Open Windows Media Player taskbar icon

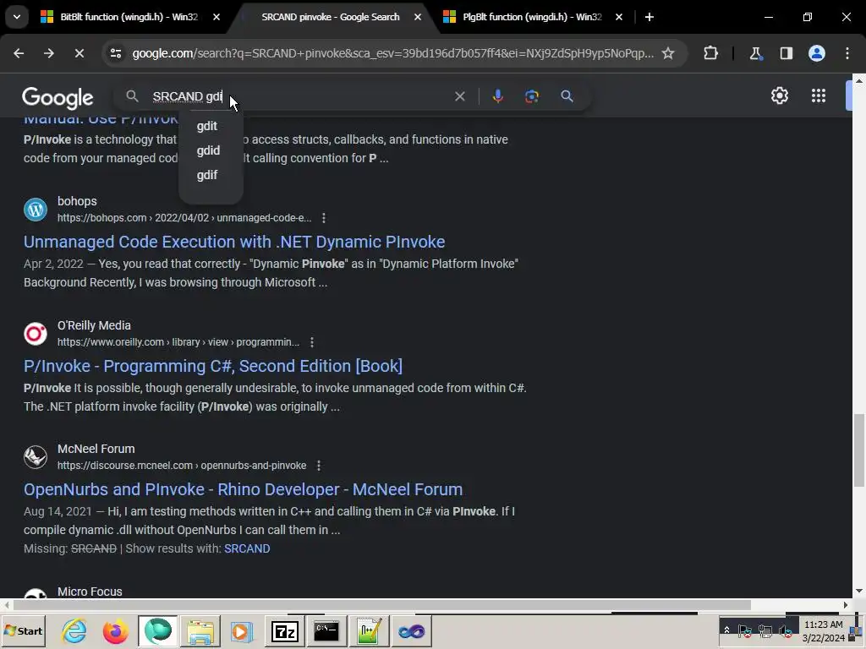coord(241,630)
